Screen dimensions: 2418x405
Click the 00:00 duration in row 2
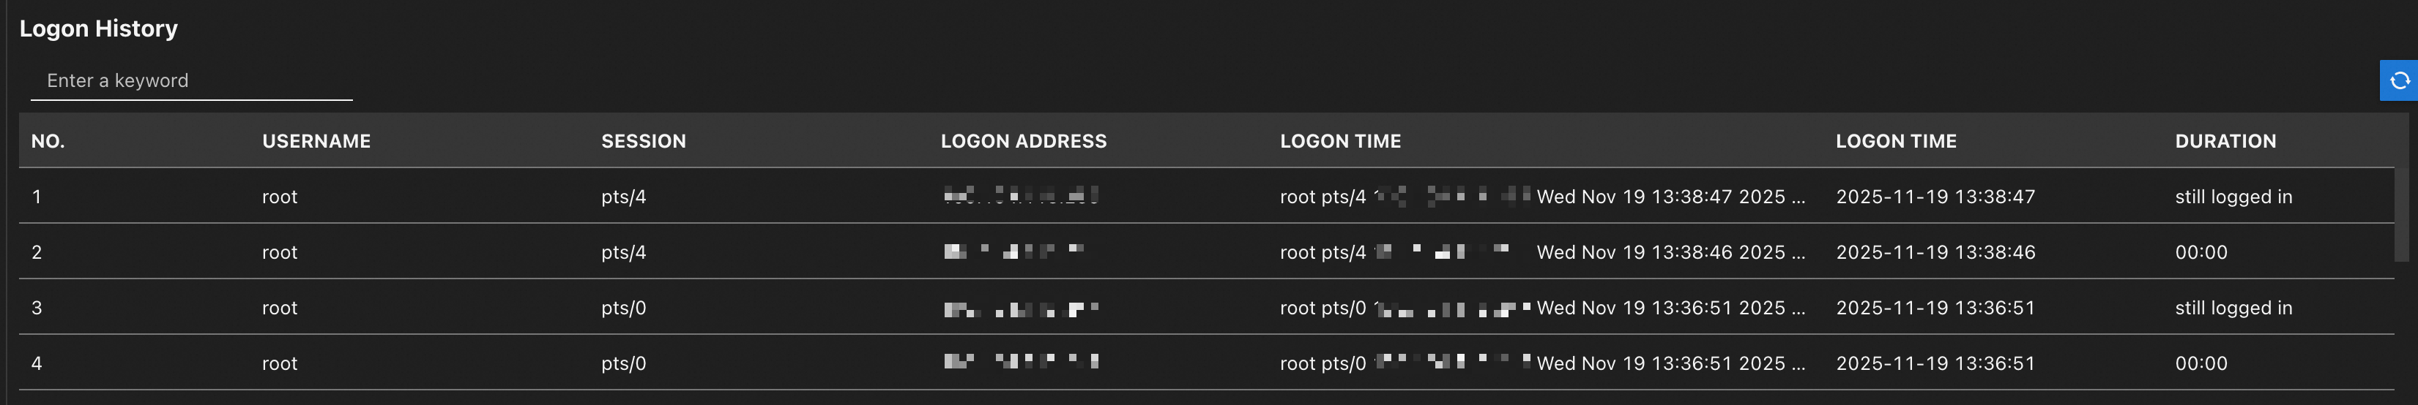(2201, 252)
